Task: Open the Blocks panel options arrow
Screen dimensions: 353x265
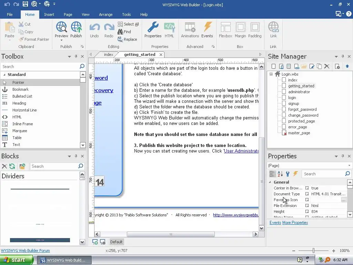Action: tap(69, 156)
